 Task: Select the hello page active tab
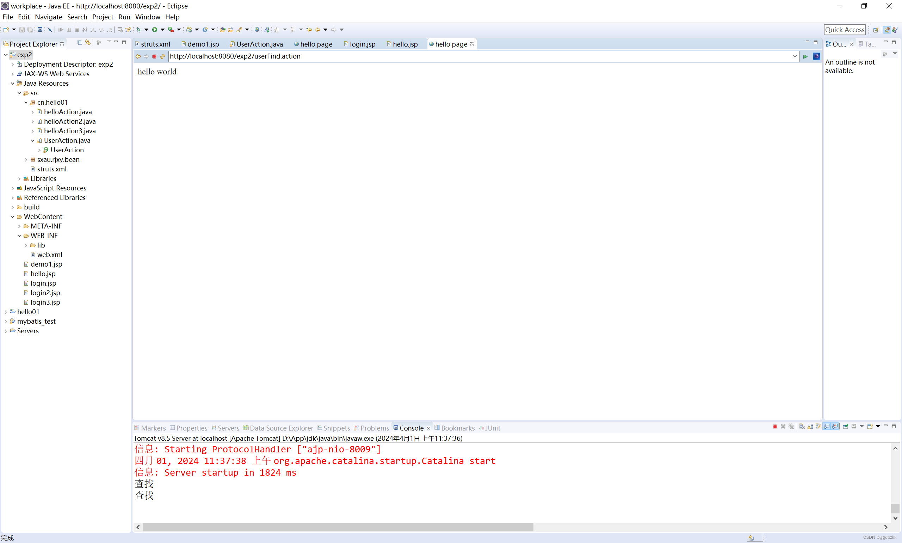click(451, 44)
